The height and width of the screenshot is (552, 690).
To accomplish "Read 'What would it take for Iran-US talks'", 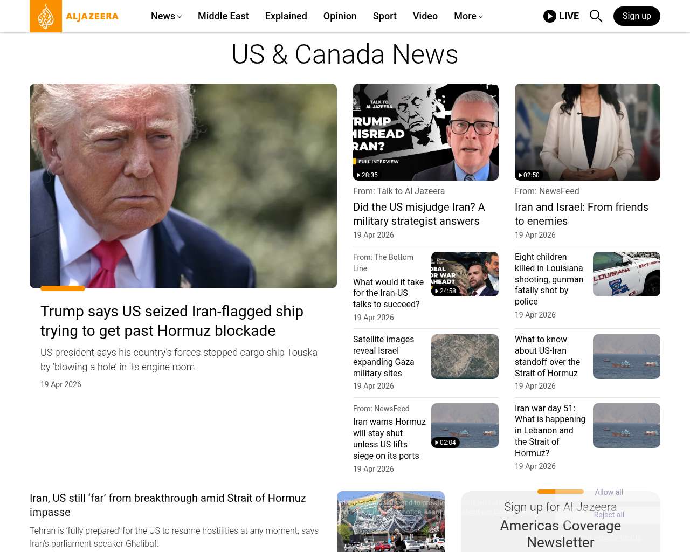I will [388, 293].
